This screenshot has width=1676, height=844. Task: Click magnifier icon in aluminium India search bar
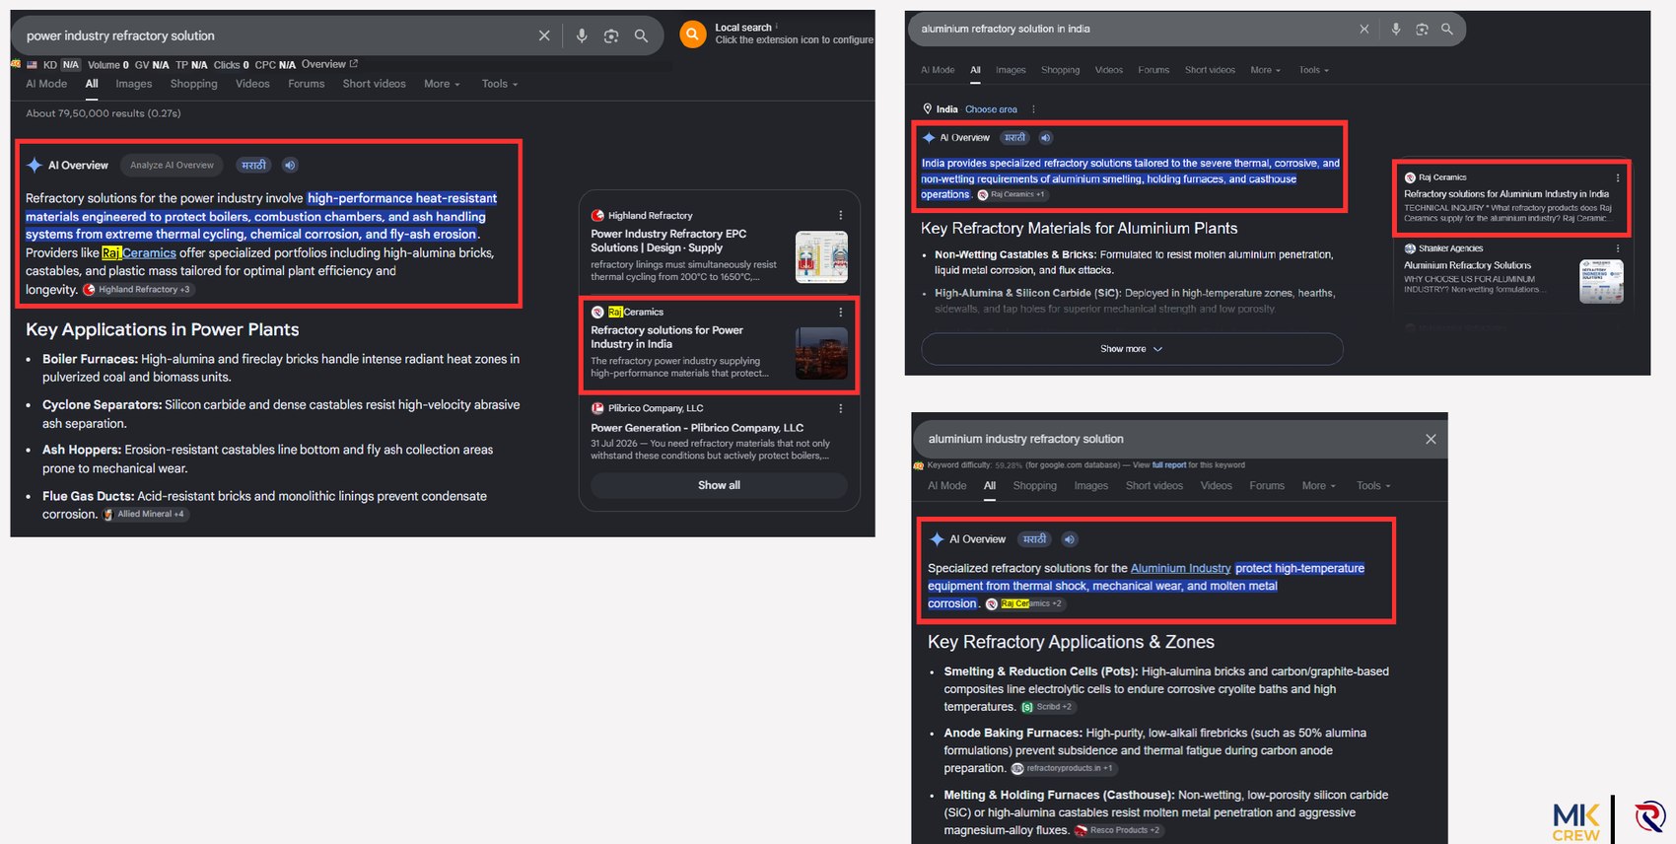click(x=1447, y=29)
